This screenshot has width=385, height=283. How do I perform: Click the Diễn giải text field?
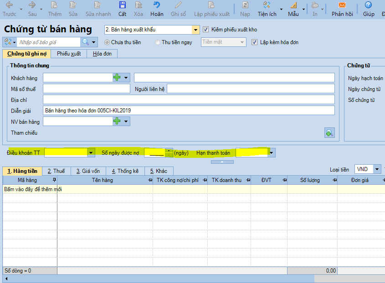click(189, 111)
